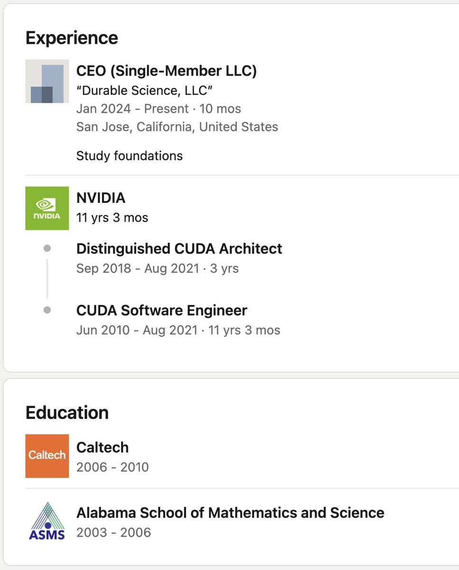
Task: Click the Sep 2018 - Aug 2021 dates
Action: [x=138, y=269]
